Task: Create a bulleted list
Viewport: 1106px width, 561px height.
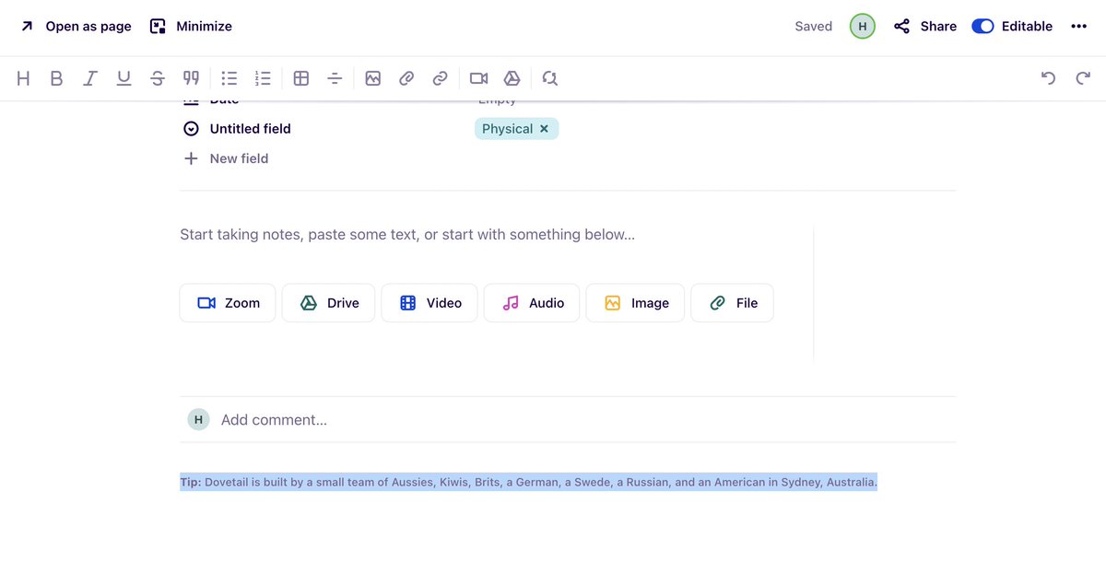Action: click(x=229, y=78)
